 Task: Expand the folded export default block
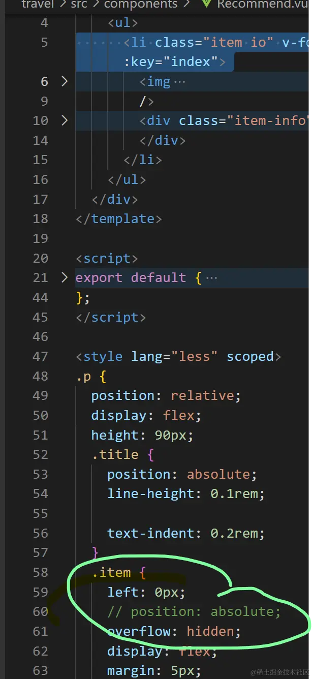[x=64, y=277]
